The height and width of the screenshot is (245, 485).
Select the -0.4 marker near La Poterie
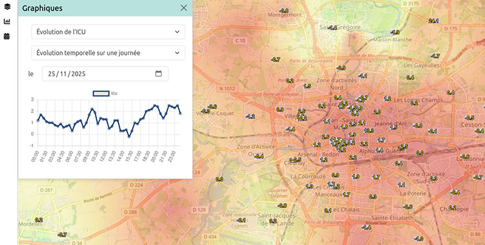pyautogui.click(x=455, y=193)
